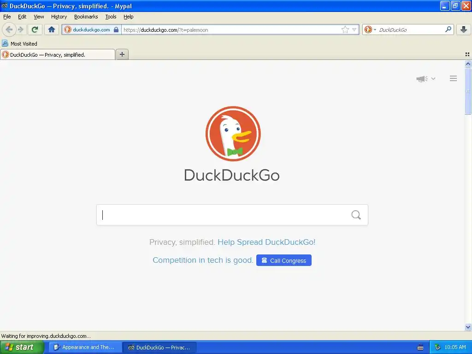The height and width of the screenshot is (354, 472).
Task: Go to the browser Home page
Action: (52, 29)
